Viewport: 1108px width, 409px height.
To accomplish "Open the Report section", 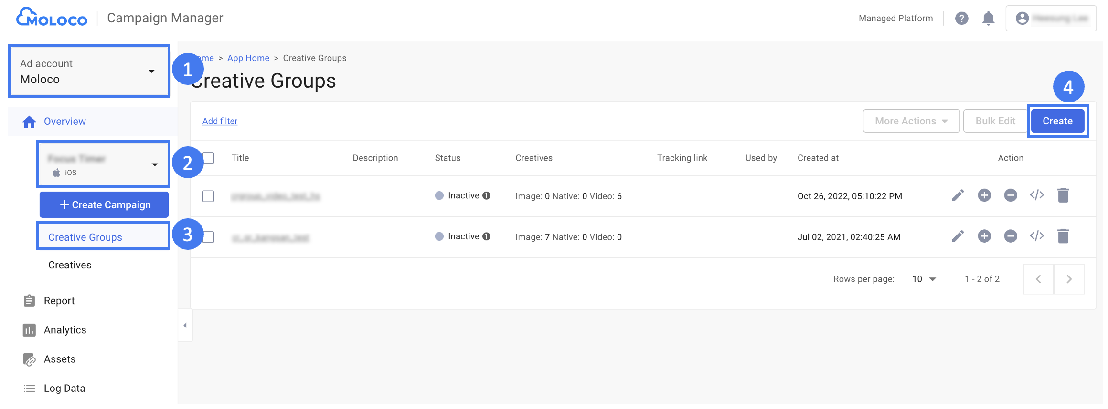I will [x=59, y=301].
